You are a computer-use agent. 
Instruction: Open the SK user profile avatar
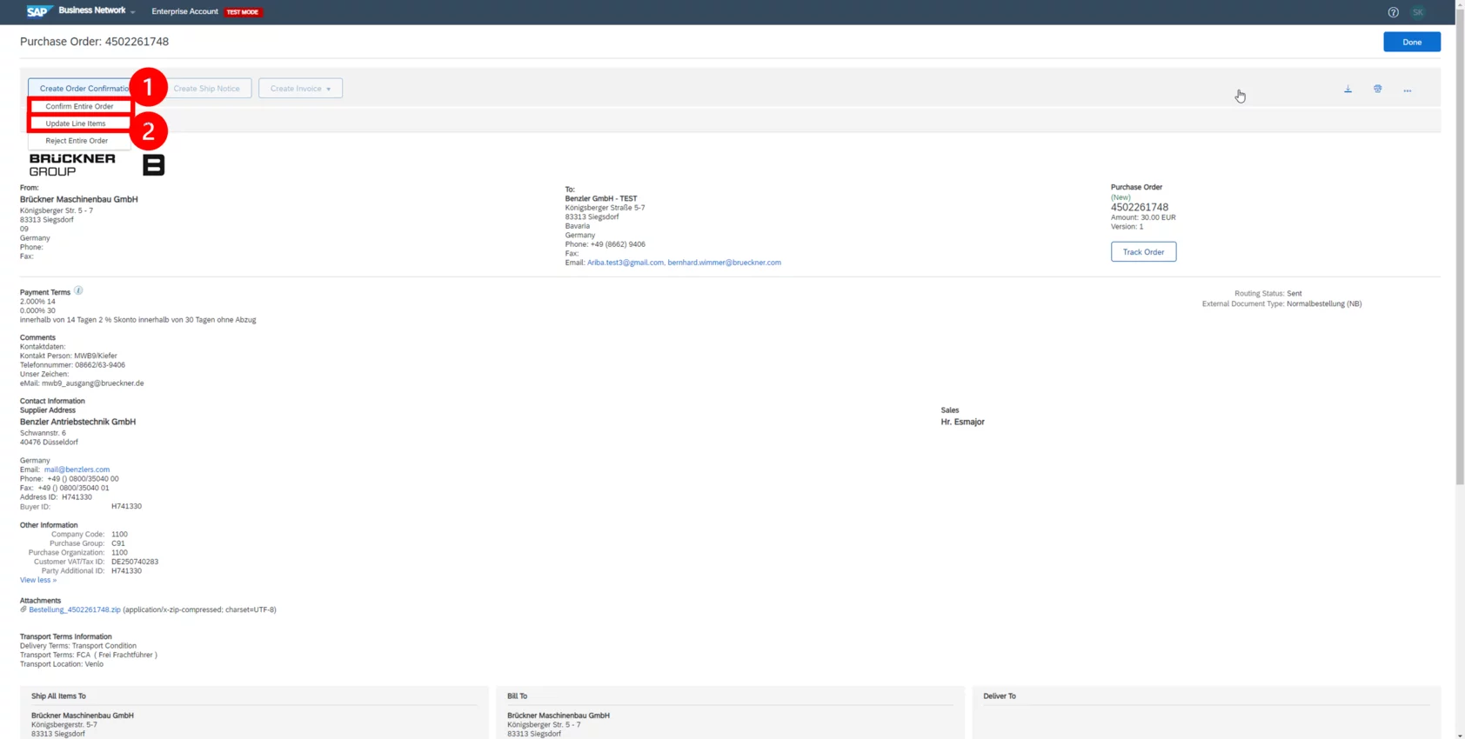(x=1418, y=12)
